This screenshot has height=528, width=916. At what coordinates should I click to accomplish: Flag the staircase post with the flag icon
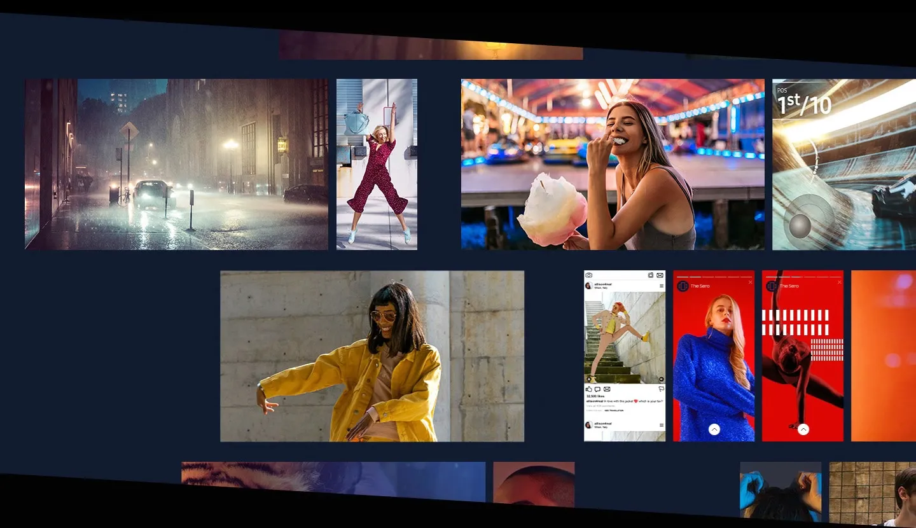[661, 389]
